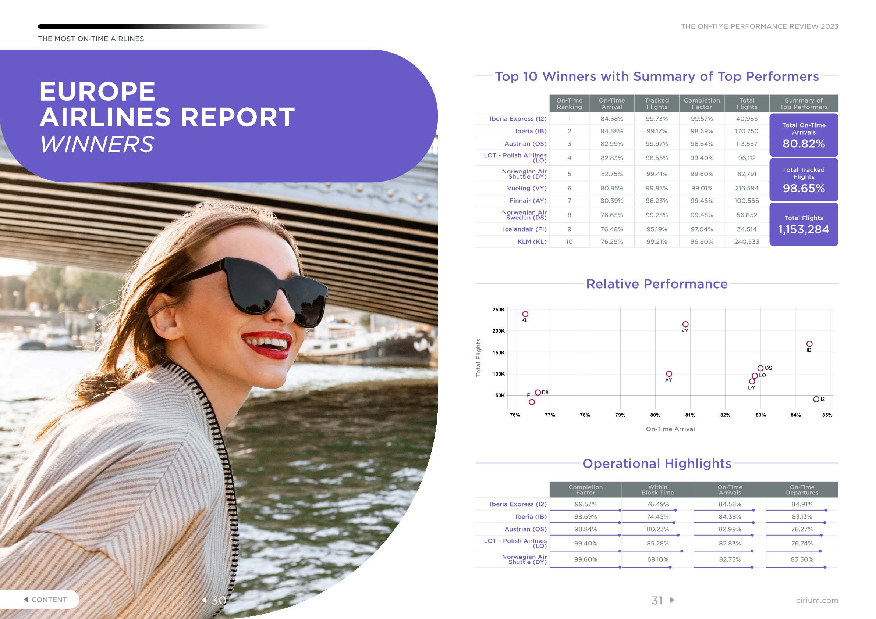The image size is (876, 619).
Task: Click the Total Flights 1,153,284 summary box
Action: click(x=804, y=225)
